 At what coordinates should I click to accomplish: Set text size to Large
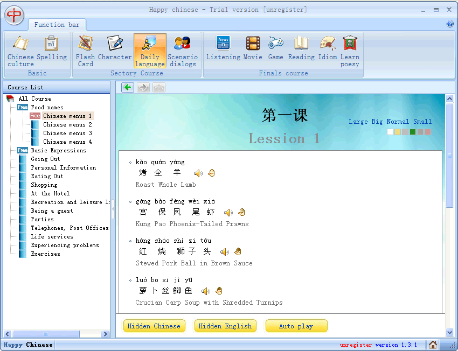click(358, 122)
